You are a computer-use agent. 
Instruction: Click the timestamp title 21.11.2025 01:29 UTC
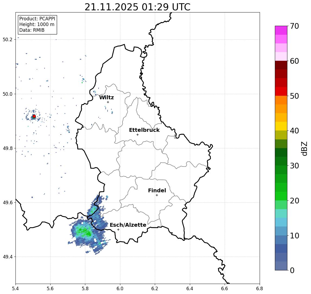(x=137, y=7)
